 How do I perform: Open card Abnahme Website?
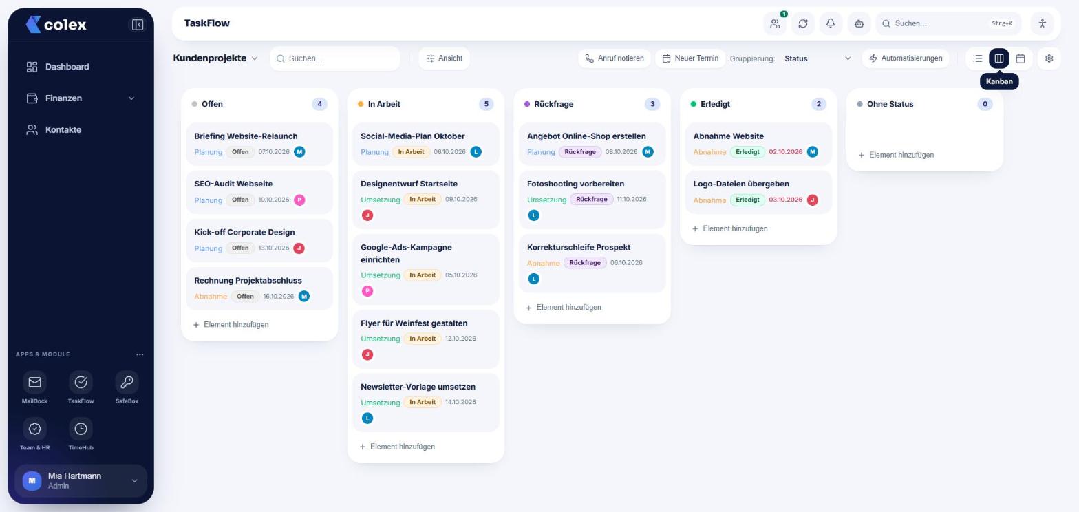[758, 144]
